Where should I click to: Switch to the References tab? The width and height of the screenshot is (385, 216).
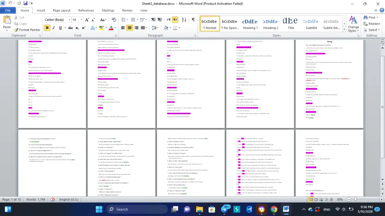(x=86, y=10)
